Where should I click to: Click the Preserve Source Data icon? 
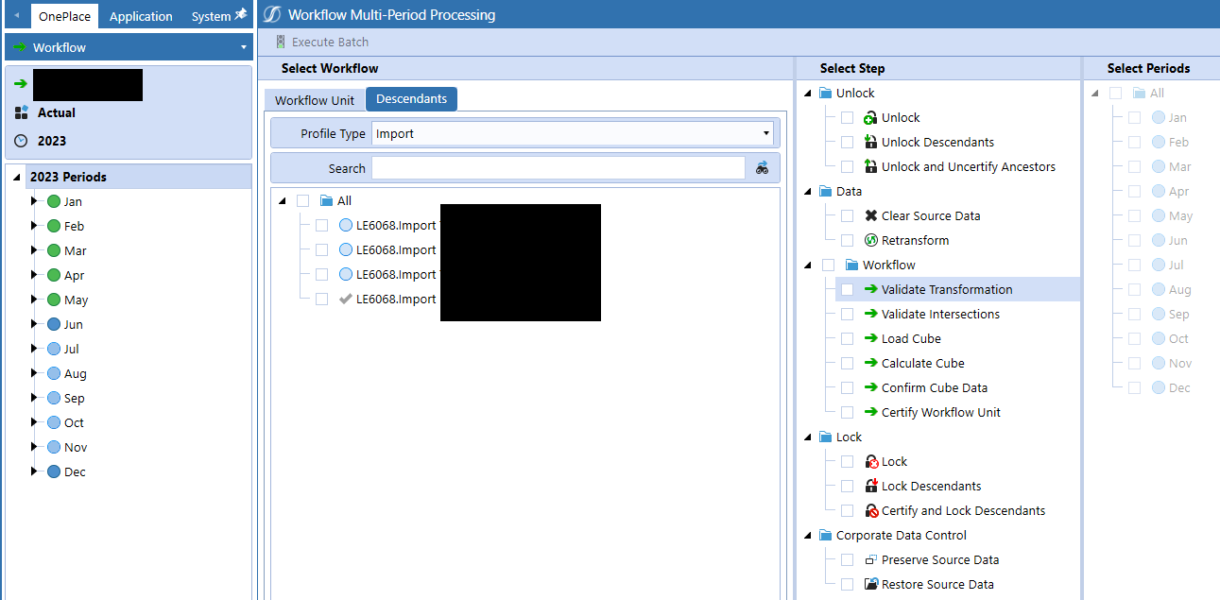coord(871,559)
